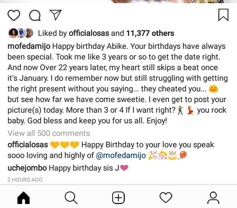Expand View all 500 comments
The width and height of the screenshot is (237, 208).
pyautogui.click(x=49, y=133)
